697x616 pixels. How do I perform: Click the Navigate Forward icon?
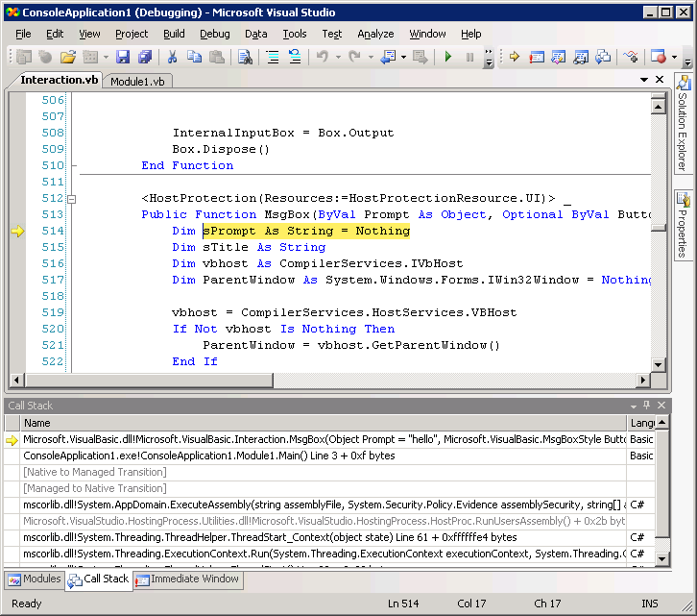[x=420, y=57]
